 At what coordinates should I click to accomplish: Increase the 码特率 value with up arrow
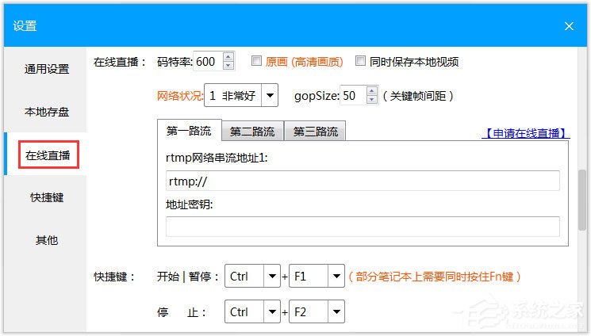coord(228,57)
